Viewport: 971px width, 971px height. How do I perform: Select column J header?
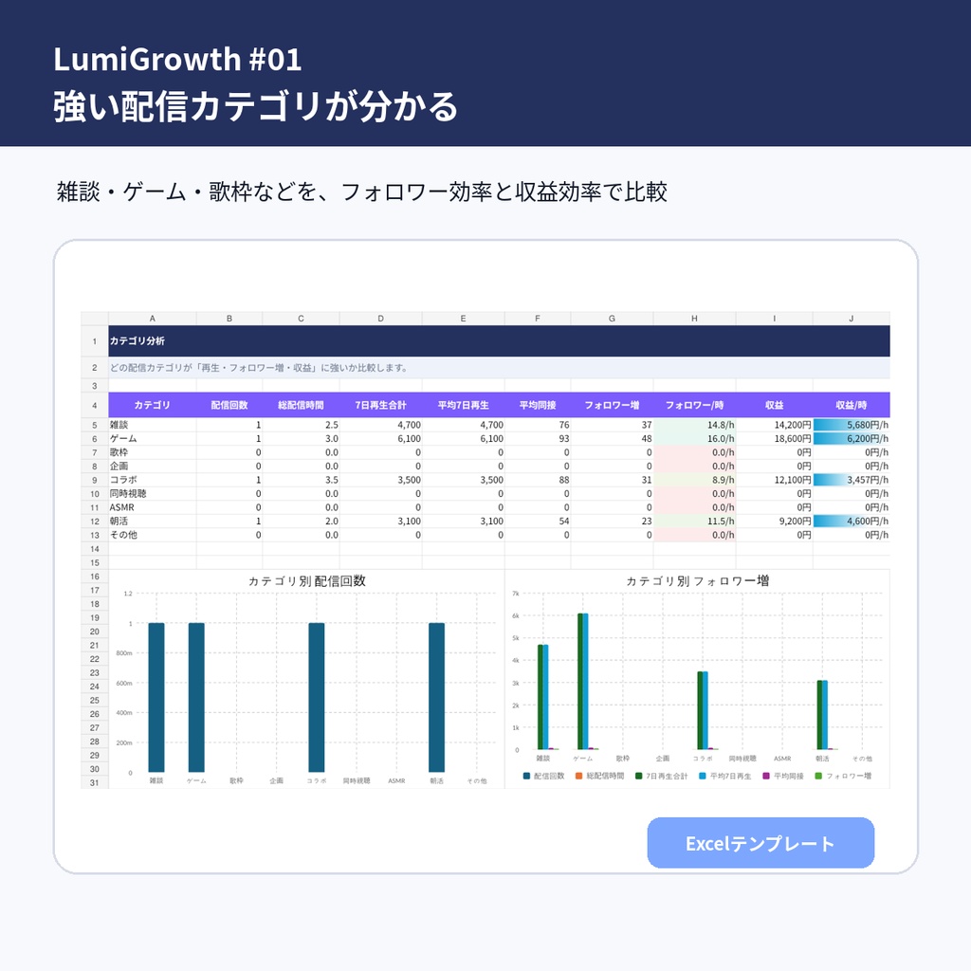pos(851,319)
